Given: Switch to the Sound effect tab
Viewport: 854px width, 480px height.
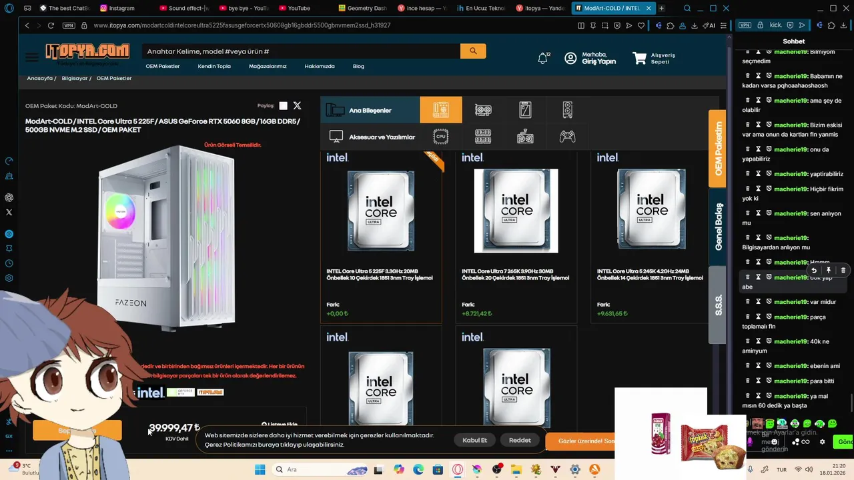Looking at the screenshot, I should pos(183,8).
